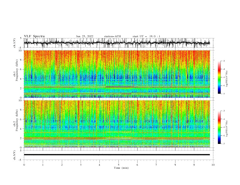Image resolution: width=240 pixels, height=185 pixels.
Task: Click the "VLF Spectra" title text
Action: (x=34, y=36)
